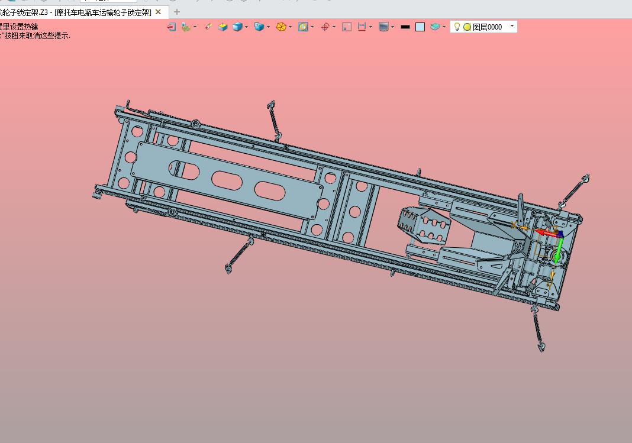Click the pink square section view icon
Screen dimensions: 632x443
347,27
